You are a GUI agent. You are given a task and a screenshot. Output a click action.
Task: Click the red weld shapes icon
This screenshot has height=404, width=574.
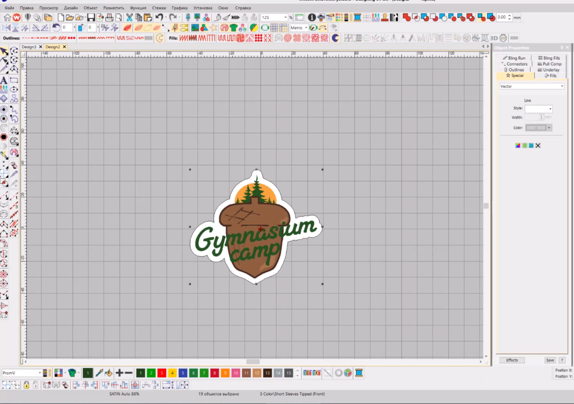coord(407,17)
